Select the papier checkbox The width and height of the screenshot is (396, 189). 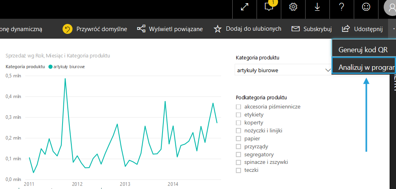239,139
